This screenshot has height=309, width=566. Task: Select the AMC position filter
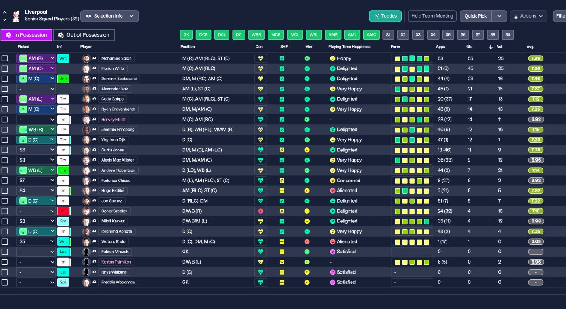tap(371, 35)
